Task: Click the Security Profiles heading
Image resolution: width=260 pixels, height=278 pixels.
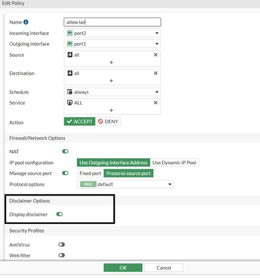Action: pos(26,230)
